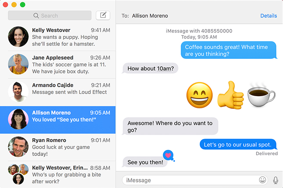Click the coffee cup emoji in chat
Image resolution: width=283 pixels, height=188 pixels.
click(261, 95)
